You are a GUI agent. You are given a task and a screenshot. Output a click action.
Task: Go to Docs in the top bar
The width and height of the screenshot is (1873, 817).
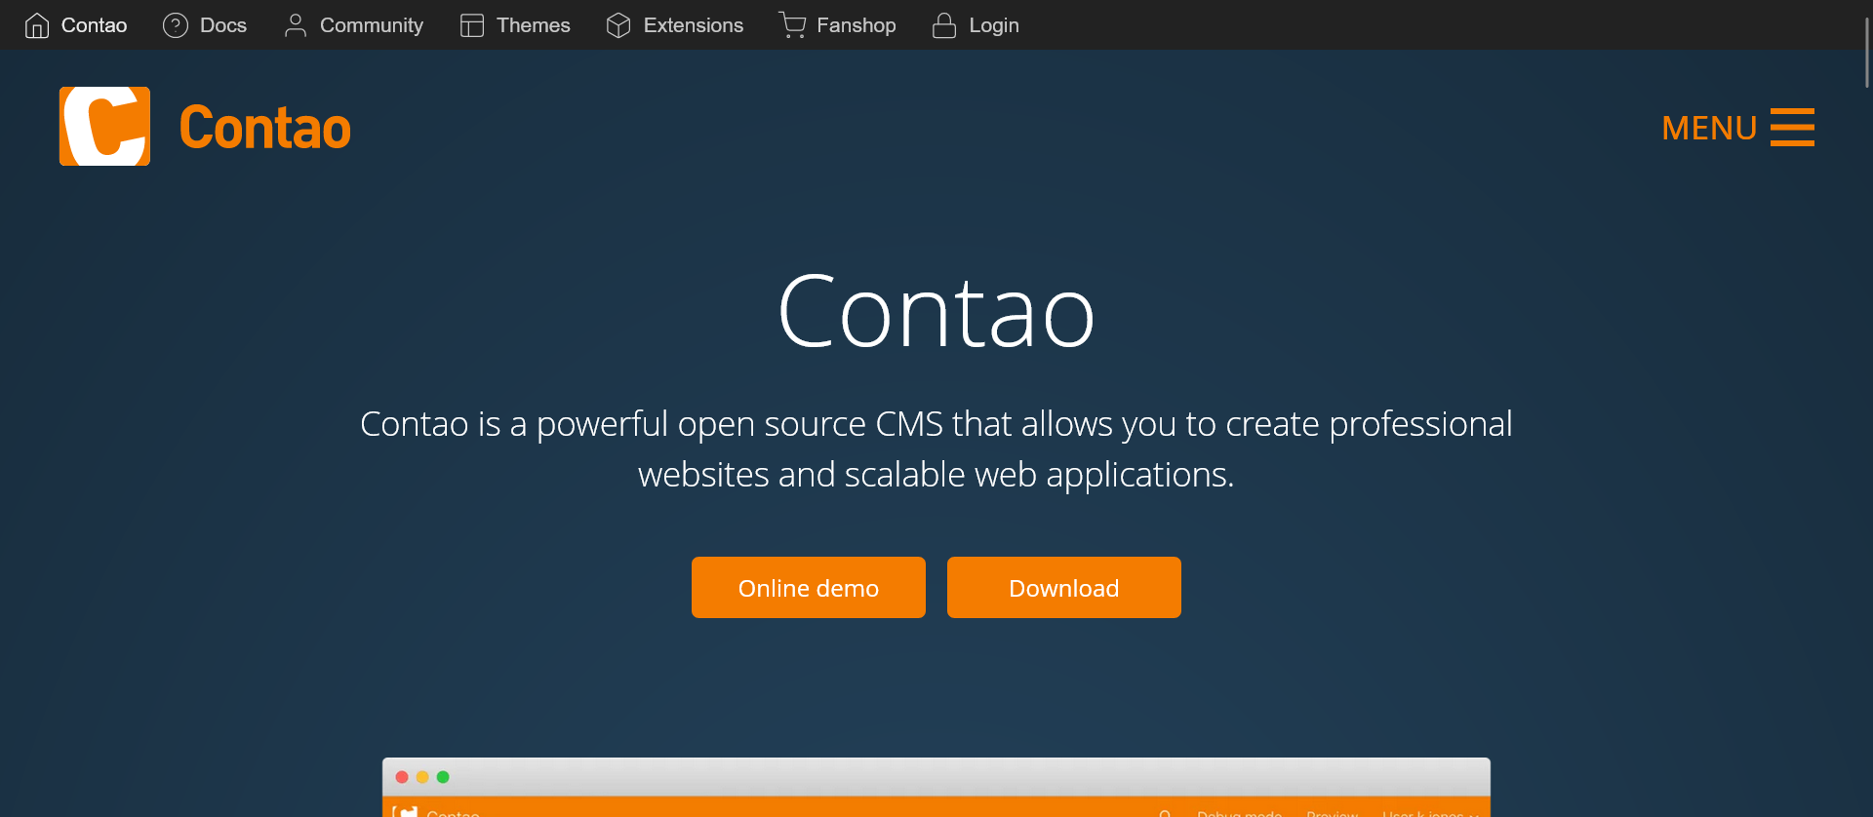[x=223, y=25]
